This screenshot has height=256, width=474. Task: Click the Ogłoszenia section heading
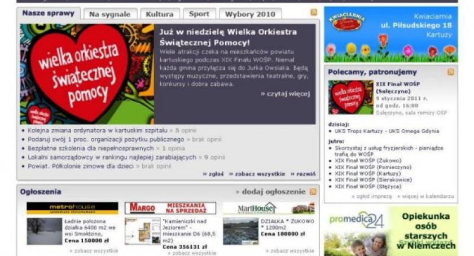tap(41, 192)
